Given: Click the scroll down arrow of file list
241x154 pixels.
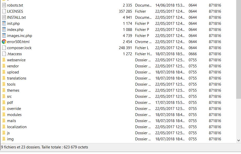Looking at the screenshot, I should coord(238,140).
